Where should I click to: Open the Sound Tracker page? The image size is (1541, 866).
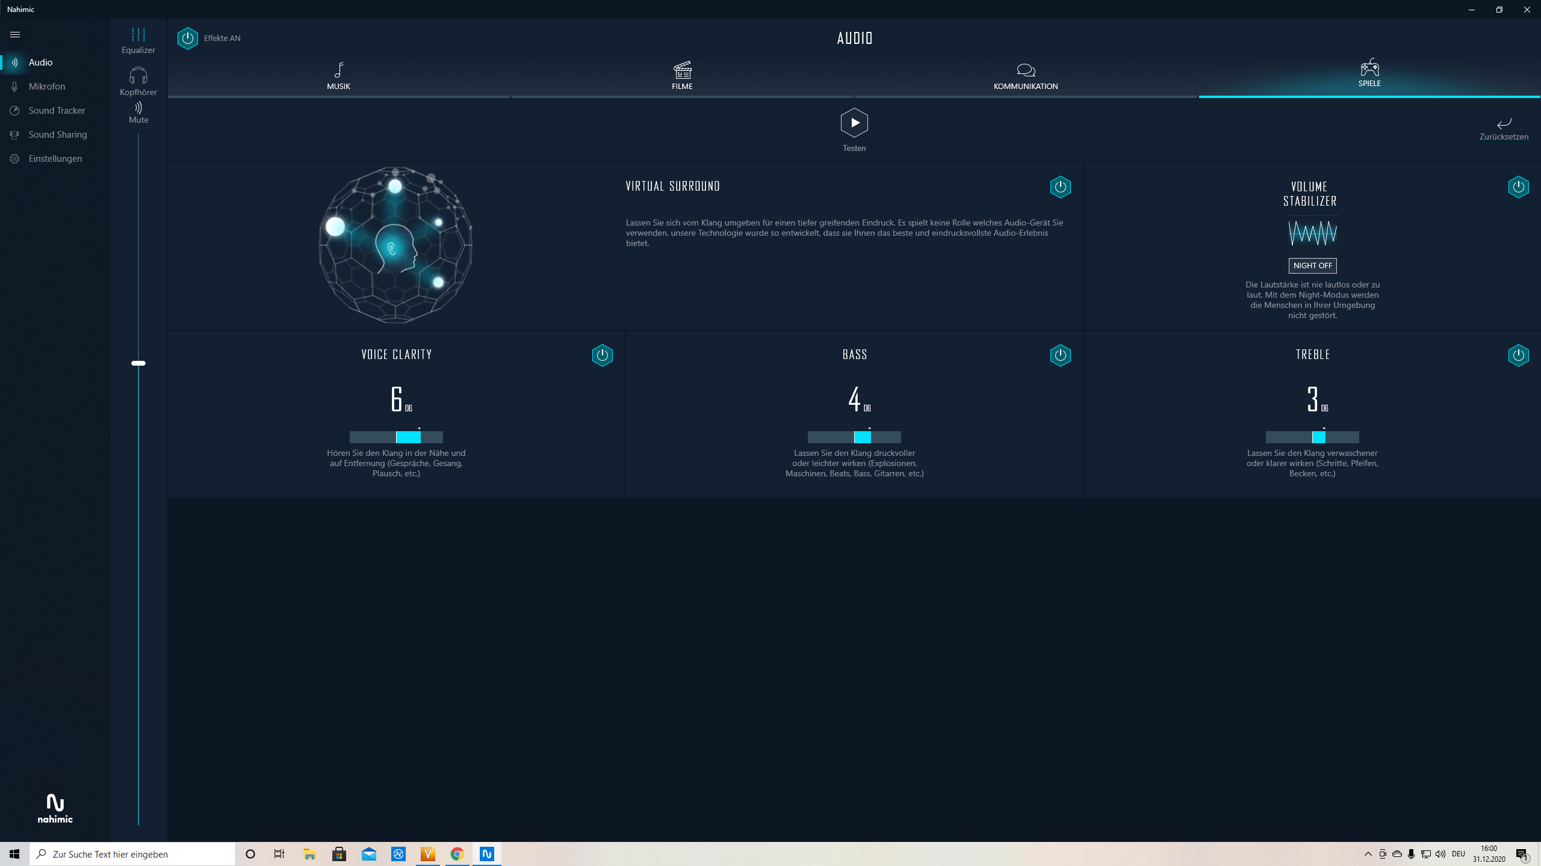tap(57, 111)
